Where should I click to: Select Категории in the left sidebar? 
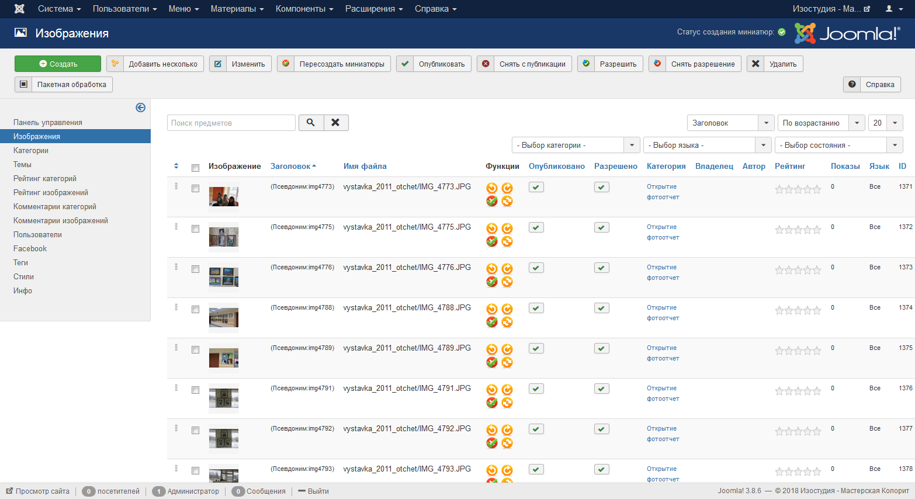31,151
